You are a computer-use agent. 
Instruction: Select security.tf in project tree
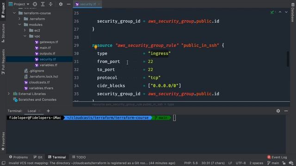pyautogui.click(x=48, y=59)
